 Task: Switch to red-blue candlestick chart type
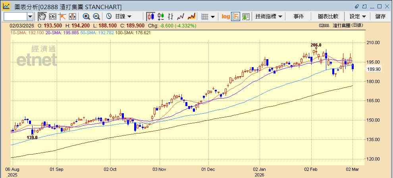[x=150, y=17]
